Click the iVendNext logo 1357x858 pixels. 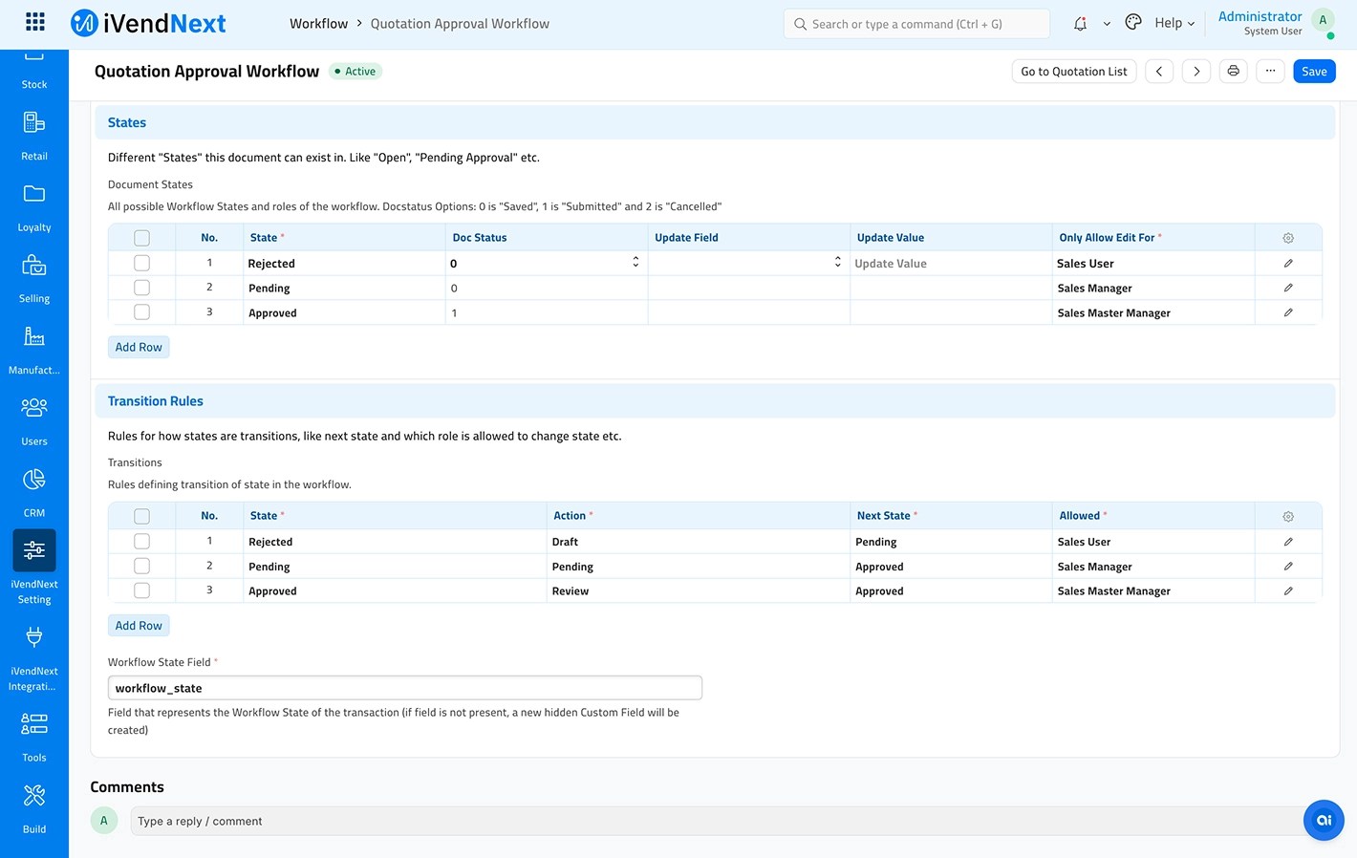point(148,23)
